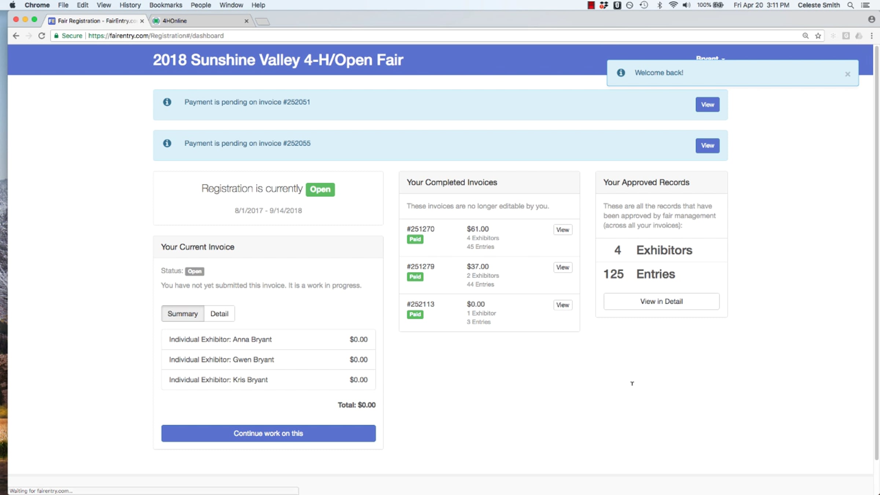Click the battery status icon
This screenshot has width=880, height=495.
click(718, 5)
